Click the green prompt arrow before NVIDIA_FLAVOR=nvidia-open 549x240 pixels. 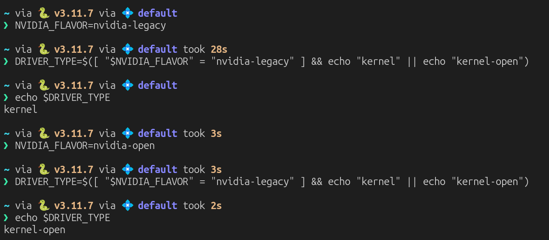(x=6, y=146)
